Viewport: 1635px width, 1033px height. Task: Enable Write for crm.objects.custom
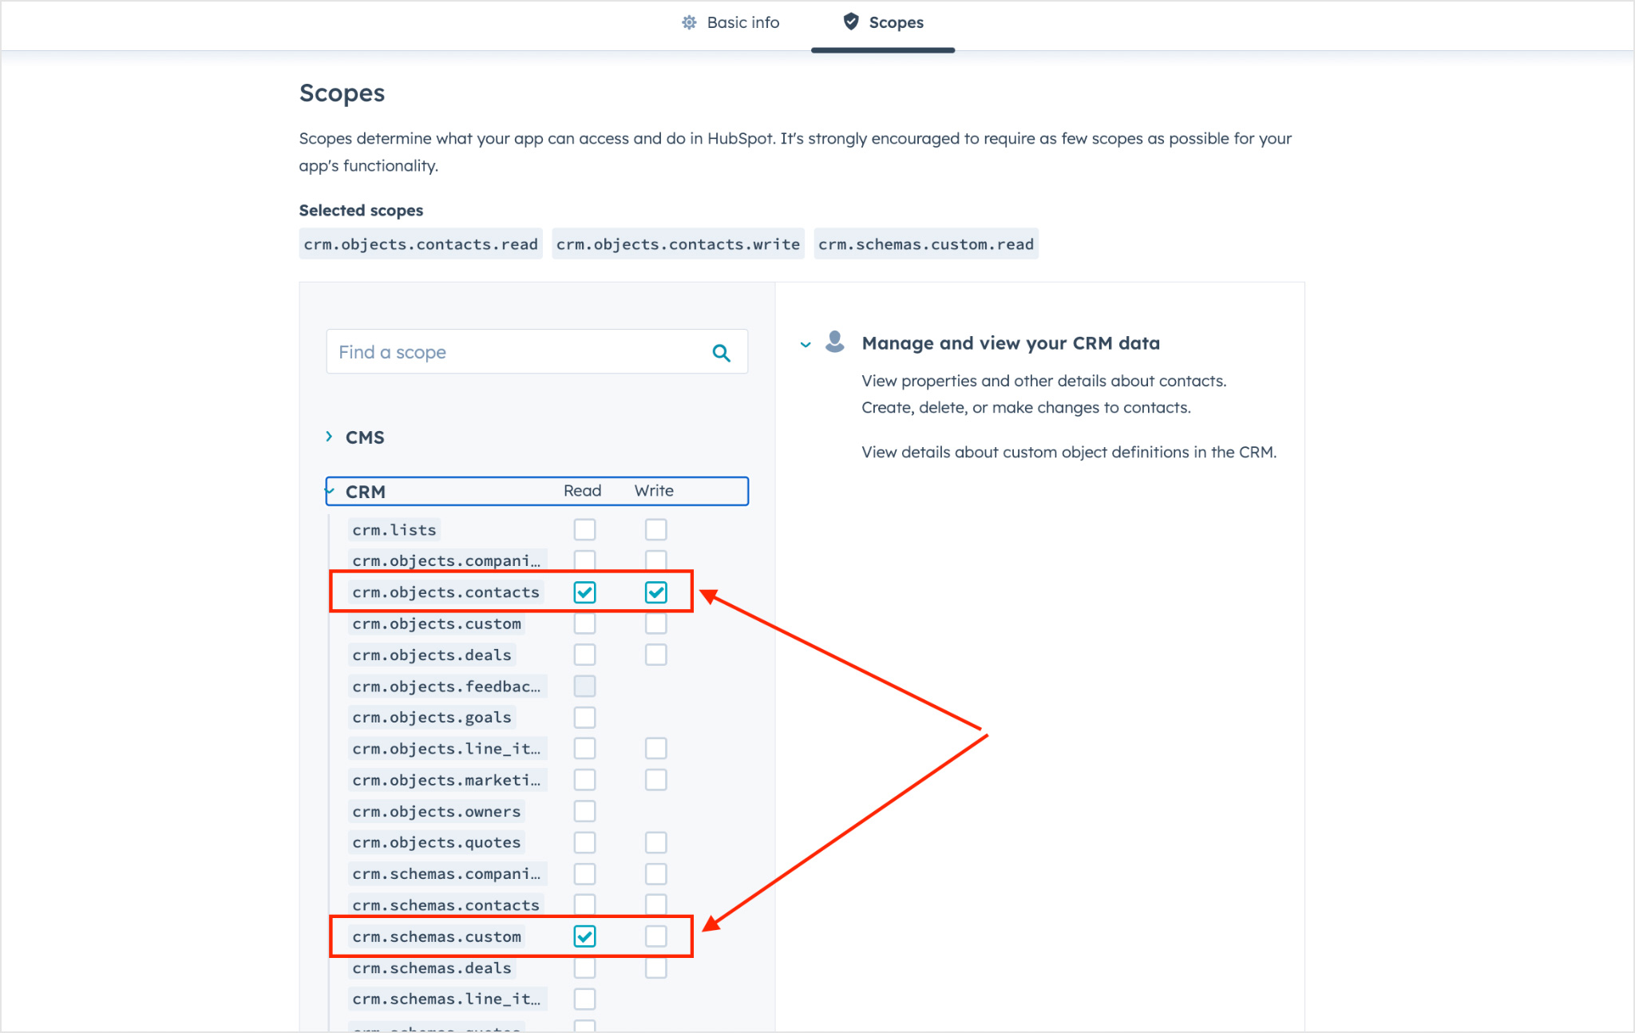[x=656, y=623]
